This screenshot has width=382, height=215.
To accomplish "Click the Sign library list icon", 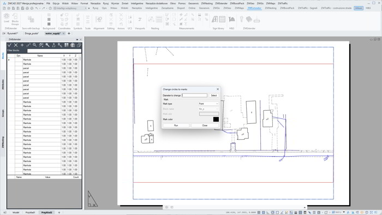I will [x=222, y=19].
